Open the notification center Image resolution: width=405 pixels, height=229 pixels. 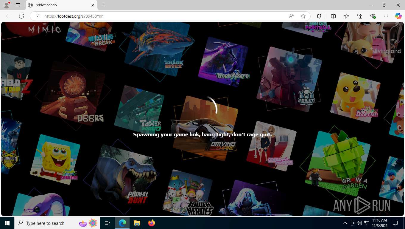395,223
